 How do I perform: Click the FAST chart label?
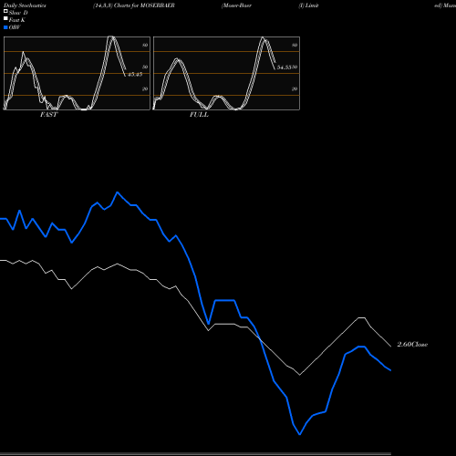coord(48,115)
